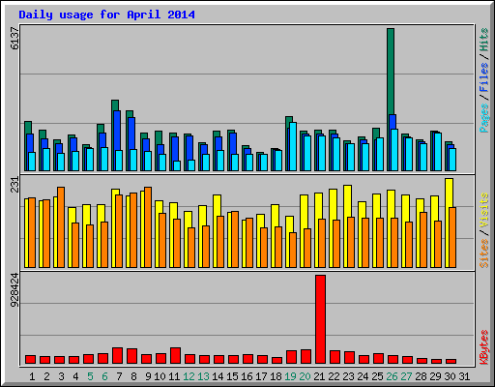Click the orange Sites bar for day 3
Image resolution: width=495 pixels, height=387 pixels.
coord(61,227)
